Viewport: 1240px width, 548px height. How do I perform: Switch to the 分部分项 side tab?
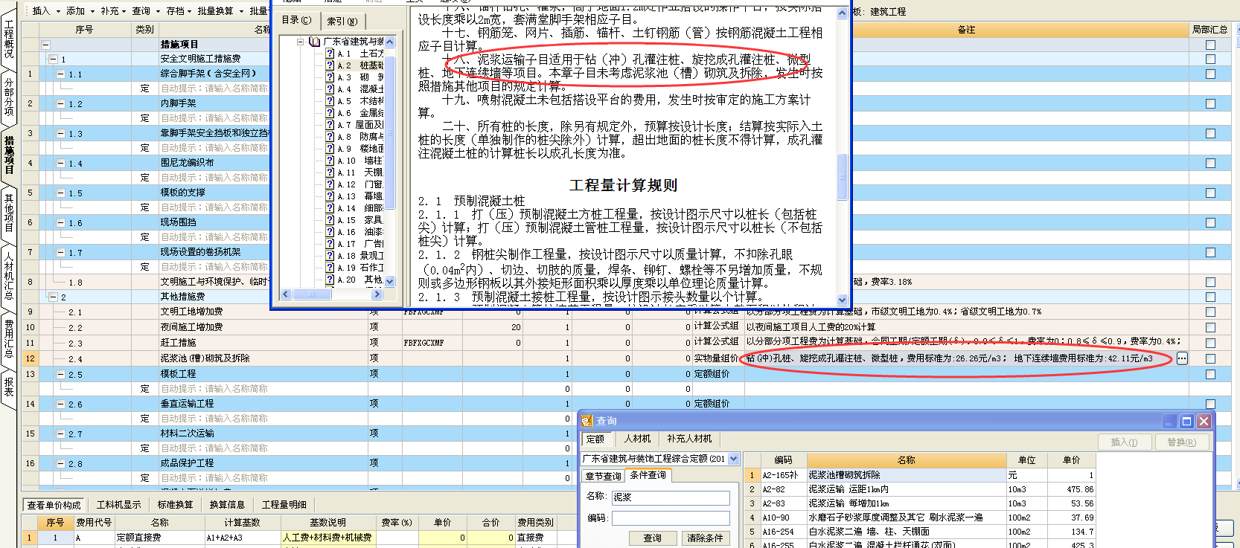point(9,97)
